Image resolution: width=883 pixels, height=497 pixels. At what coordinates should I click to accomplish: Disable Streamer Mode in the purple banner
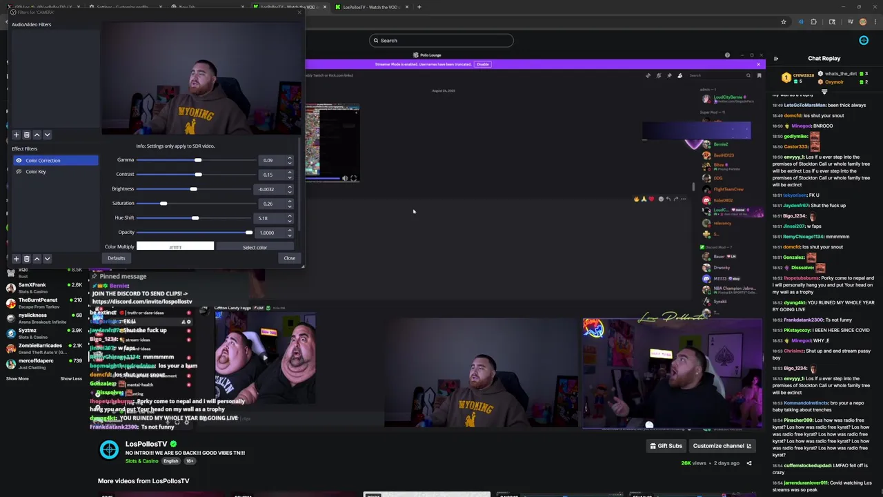pos(482,64)
